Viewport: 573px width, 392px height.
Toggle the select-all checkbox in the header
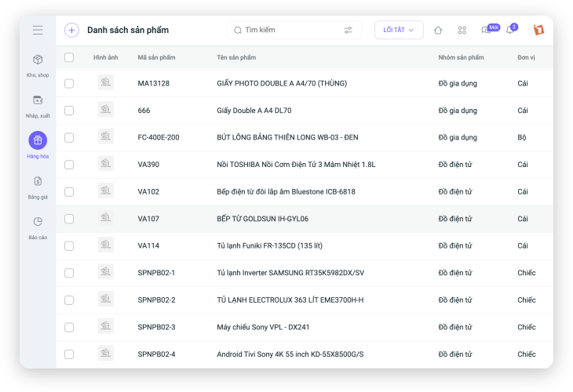point(69,57)
